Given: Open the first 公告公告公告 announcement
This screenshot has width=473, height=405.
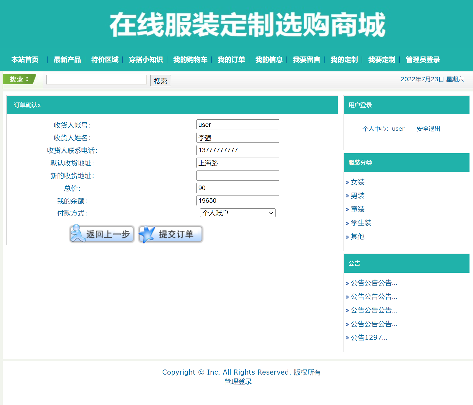Looking at the screenshot, I should click(x=374, y=283).
